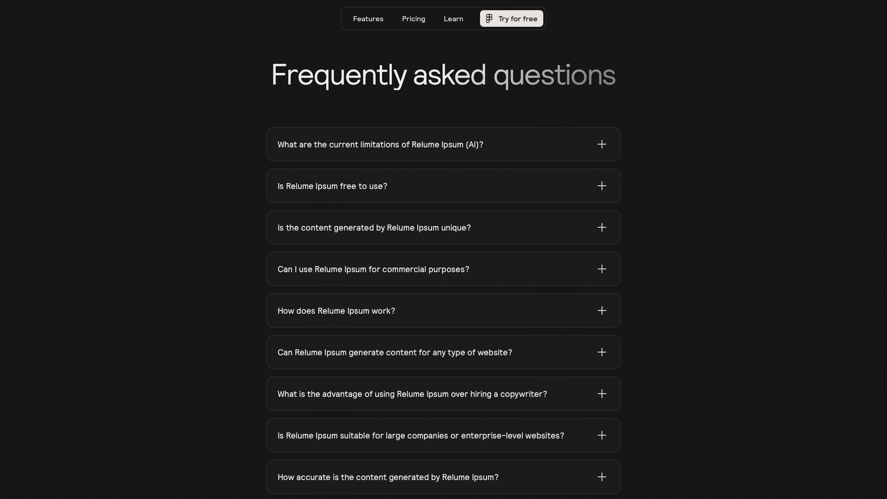
Task: Click plus icon for any type of website question
Action: point(601,352)
